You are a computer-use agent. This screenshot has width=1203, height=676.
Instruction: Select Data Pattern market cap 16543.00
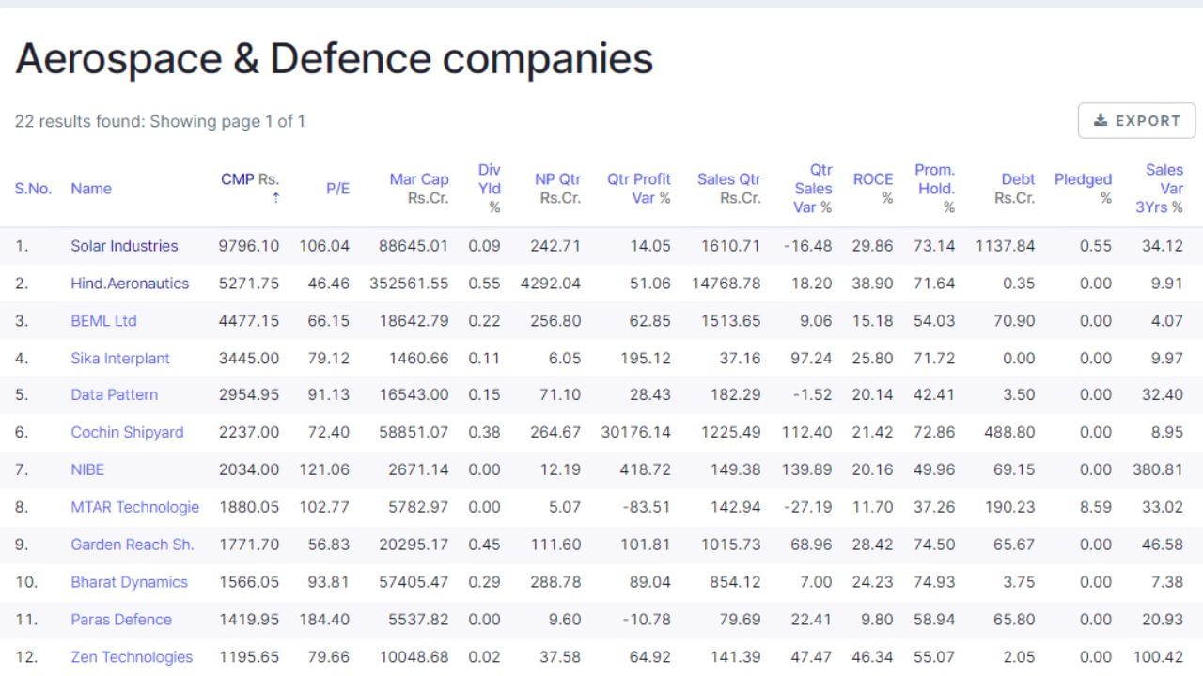pyautogui.click(x=414, y=394)
